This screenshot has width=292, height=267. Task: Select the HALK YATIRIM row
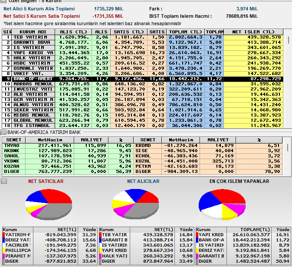point(143,58)
